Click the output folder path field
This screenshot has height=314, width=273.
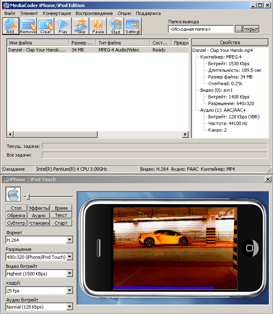coord(201,29)
